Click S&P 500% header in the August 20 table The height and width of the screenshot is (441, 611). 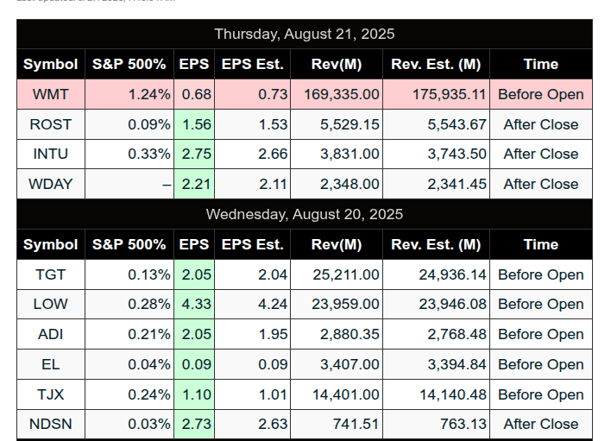pyautogui.click(x=129, y=244)
